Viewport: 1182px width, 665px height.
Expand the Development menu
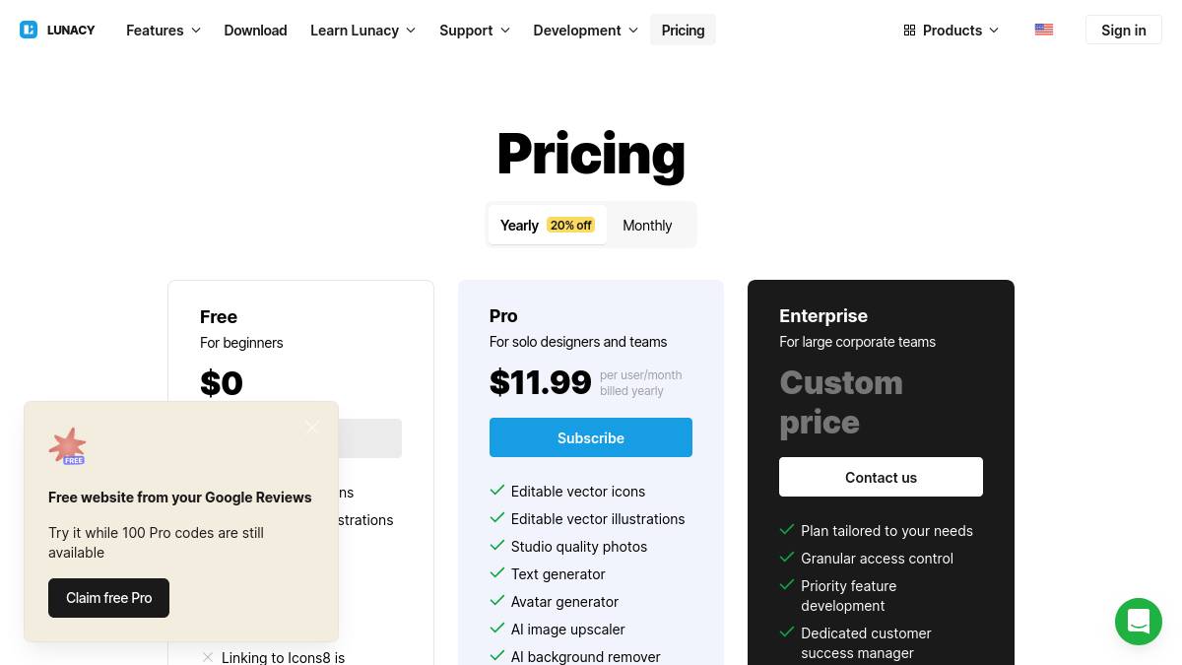(585, 31)
